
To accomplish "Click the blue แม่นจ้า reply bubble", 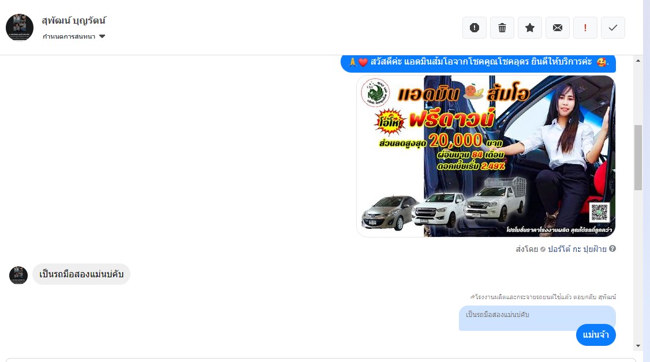I will (596, 335).
